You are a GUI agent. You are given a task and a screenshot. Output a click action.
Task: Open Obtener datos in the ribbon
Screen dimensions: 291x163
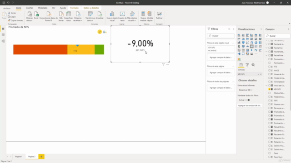[x=30, y=16]
